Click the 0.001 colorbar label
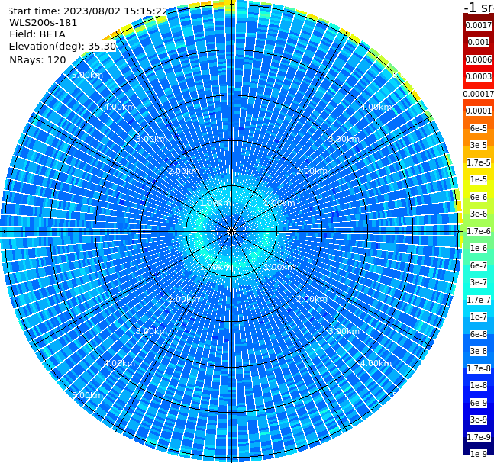Screen dimensions: 494x463 [479, 42]
